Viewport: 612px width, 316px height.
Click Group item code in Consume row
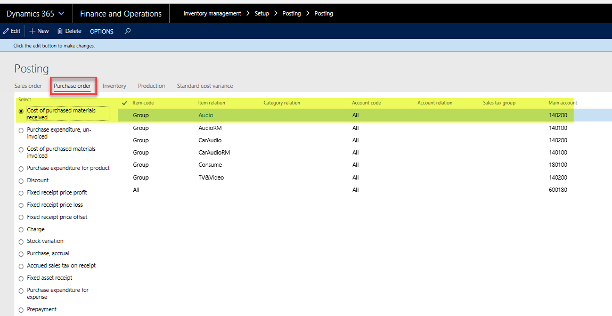(141, 165)
